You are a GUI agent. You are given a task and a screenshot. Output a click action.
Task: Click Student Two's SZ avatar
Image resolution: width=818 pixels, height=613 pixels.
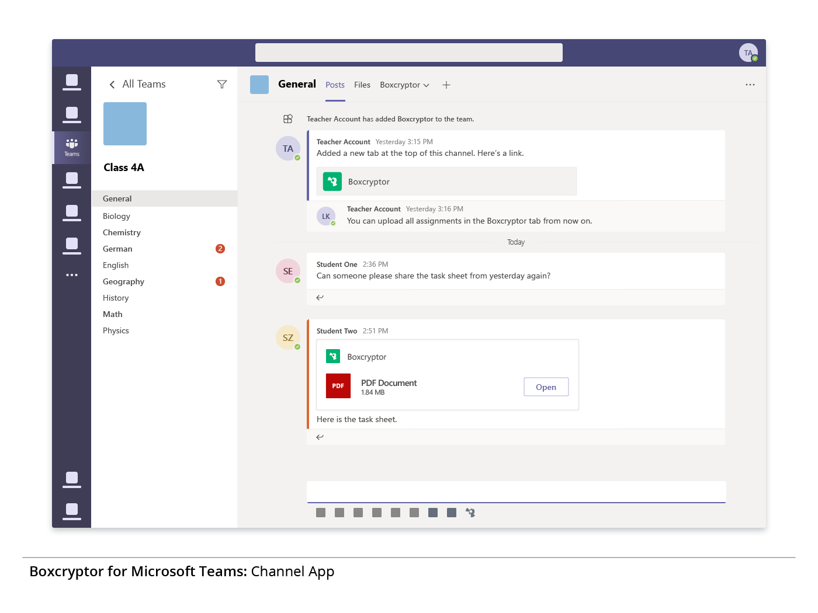(x=288, y=337)
